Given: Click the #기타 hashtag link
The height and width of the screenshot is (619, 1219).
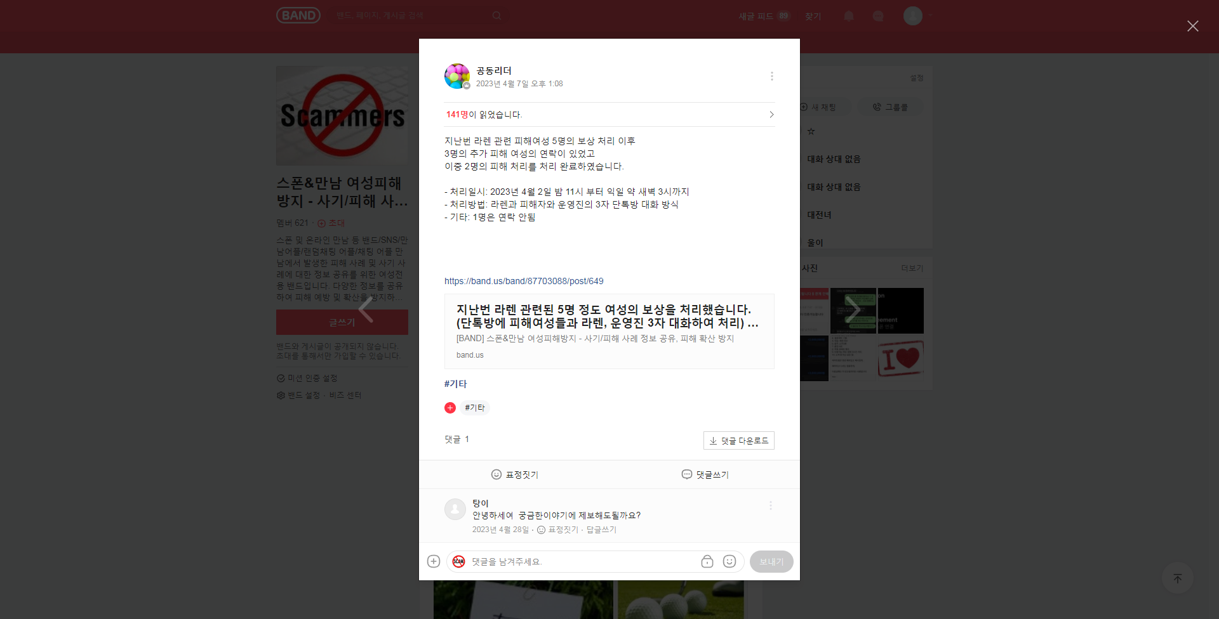Looking at the screenshot, I should point(455,384).
